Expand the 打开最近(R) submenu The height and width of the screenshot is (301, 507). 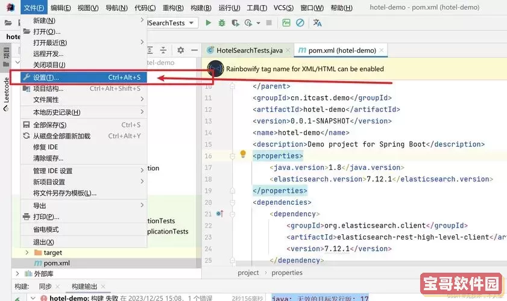click(83, 43)
